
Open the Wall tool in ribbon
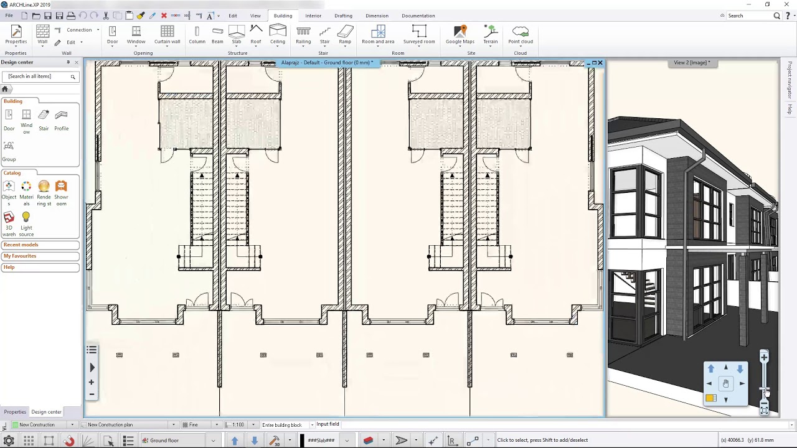pos(42,34)
